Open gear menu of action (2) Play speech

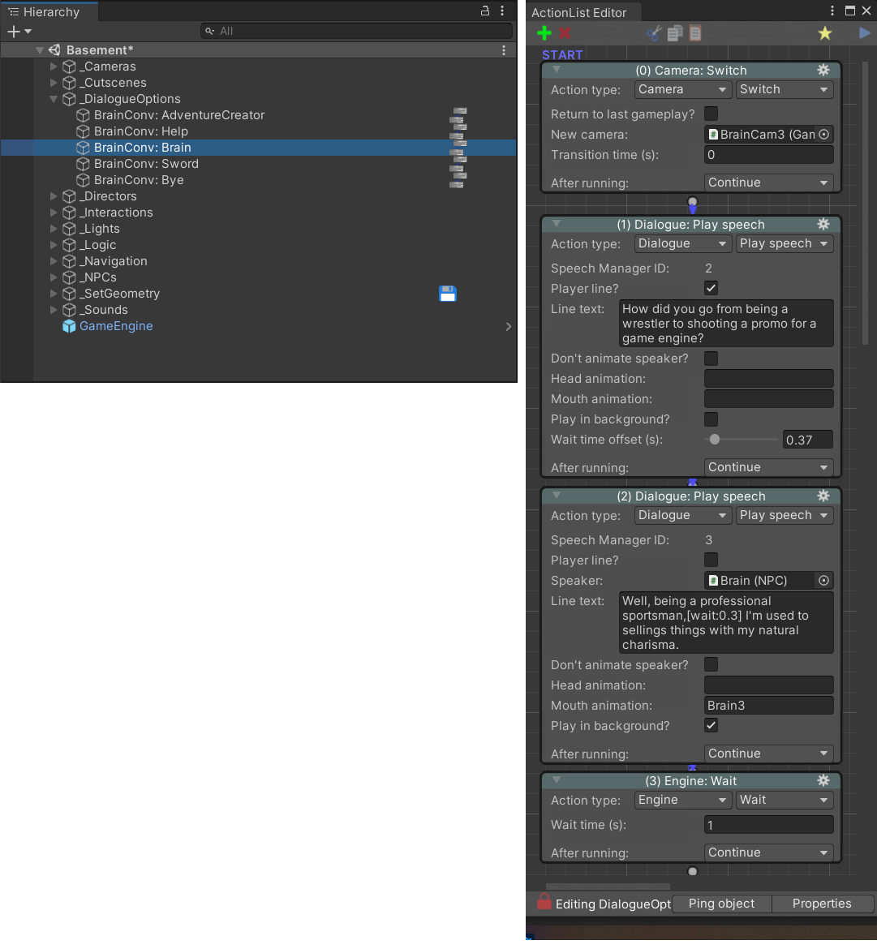click(823, 496)
